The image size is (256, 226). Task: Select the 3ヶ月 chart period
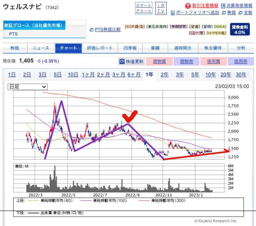pos(118,75)
